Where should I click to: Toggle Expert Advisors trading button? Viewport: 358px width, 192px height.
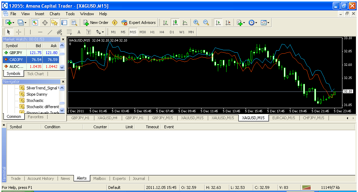point(138,23)
